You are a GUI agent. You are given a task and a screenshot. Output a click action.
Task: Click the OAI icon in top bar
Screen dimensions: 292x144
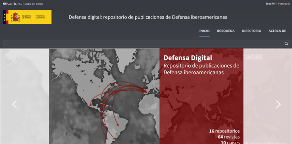click(x=5, y=4)
